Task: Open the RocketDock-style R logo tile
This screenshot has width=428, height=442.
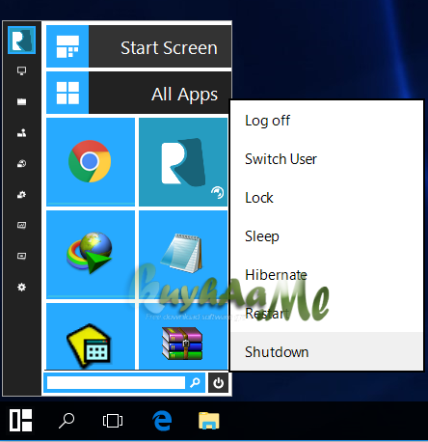Action: click(183, 162)
